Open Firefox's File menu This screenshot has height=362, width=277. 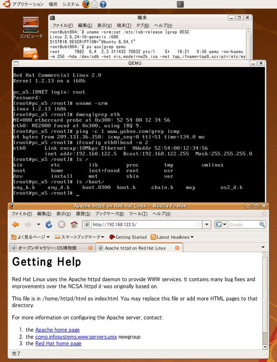(x=21, y=214)
